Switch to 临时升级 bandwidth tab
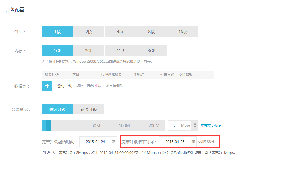 [57, 109]
